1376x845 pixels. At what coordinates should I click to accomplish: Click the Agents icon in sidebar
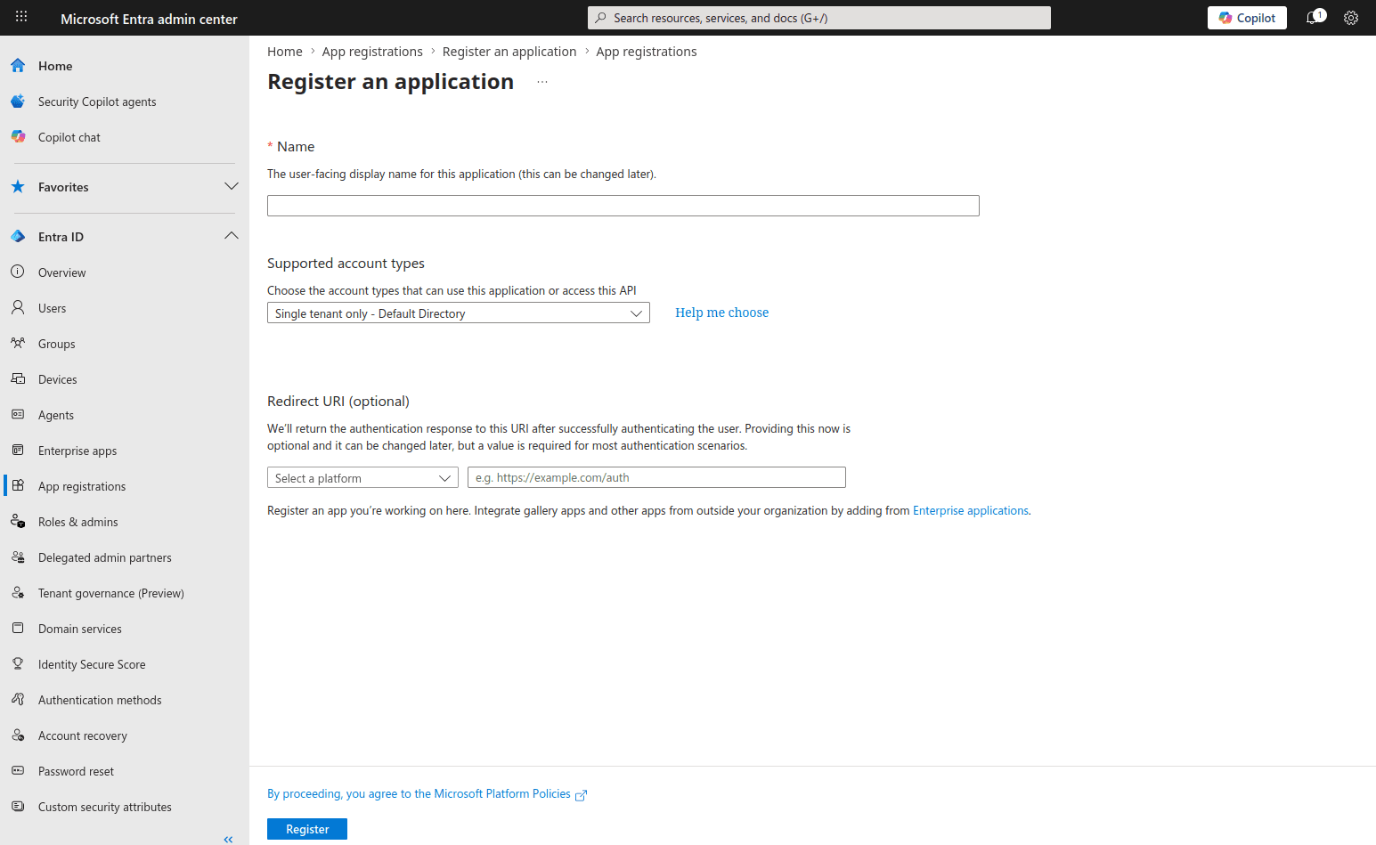[18, 414]
